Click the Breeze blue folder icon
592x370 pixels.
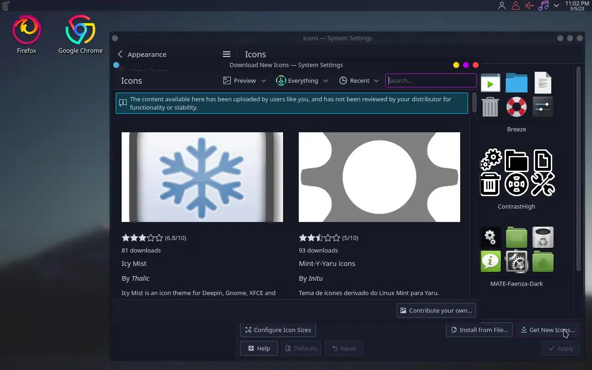coord(517,83)
